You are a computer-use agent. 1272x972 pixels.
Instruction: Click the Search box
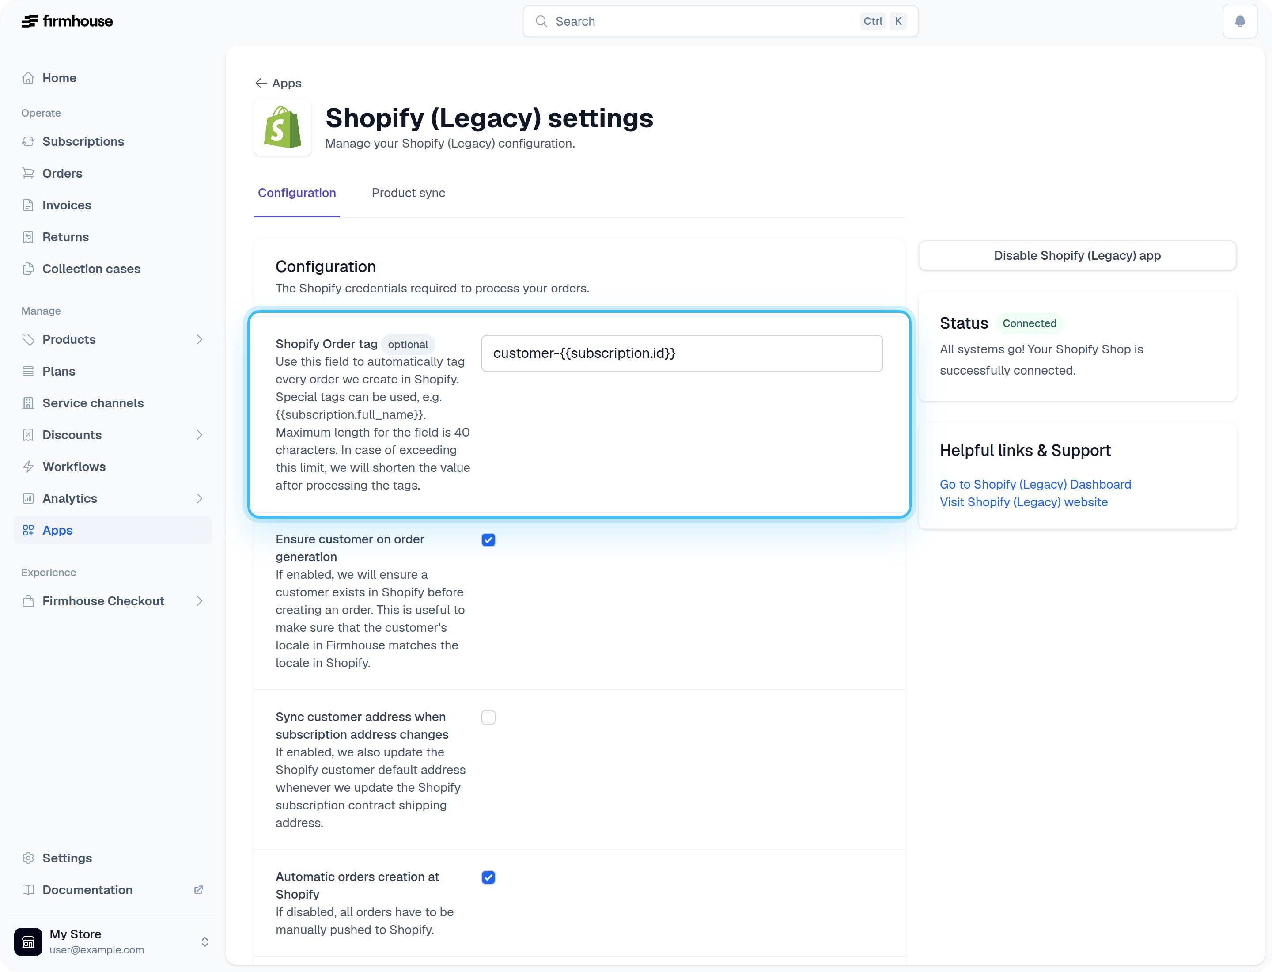720,21
